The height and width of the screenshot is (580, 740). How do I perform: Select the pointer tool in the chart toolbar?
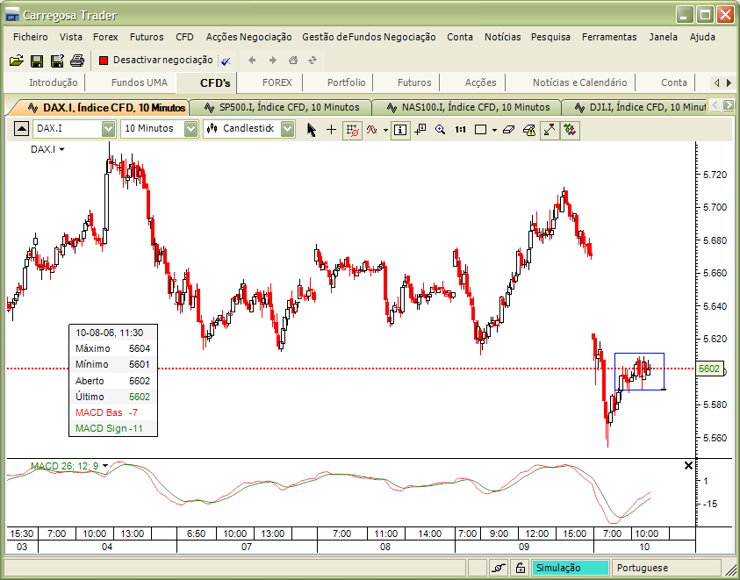pos(312,130)
